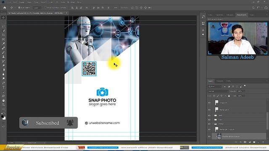Hide the Shape 20 layer

pos(209,103)
